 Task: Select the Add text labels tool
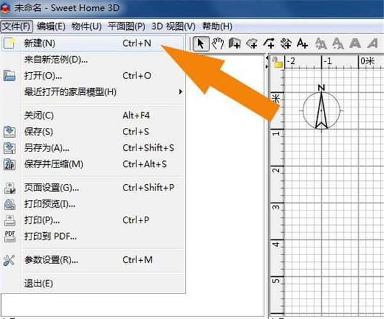pyautogui.click(x=302, y=43)
